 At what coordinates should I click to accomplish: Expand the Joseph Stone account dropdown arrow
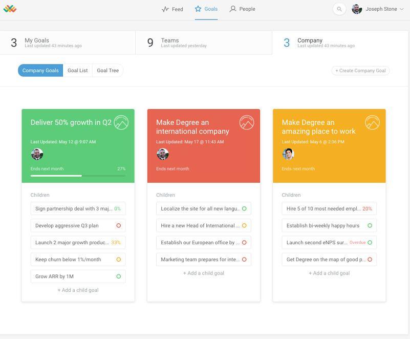click(x=402, y=9)
